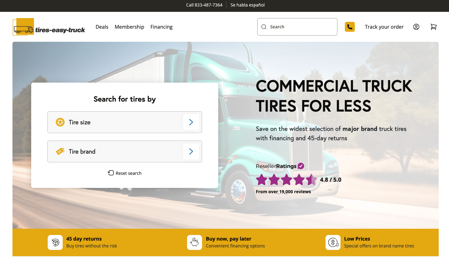449x273 pixels.
Task: Open the Membership page
Action: coord(129,27)
